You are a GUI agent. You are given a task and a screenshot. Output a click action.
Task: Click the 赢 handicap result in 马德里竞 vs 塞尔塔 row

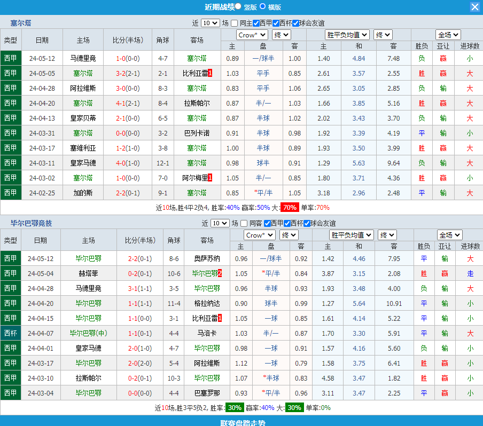pos(443,58)
